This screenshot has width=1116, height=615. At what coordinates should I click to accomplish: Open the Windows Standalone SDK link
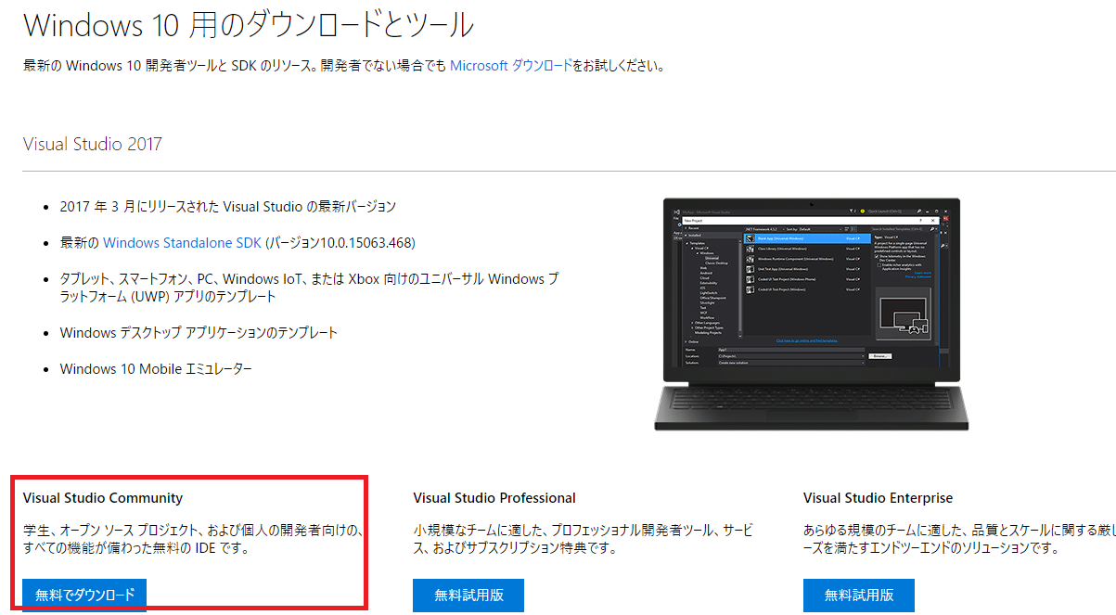point(183,242)
